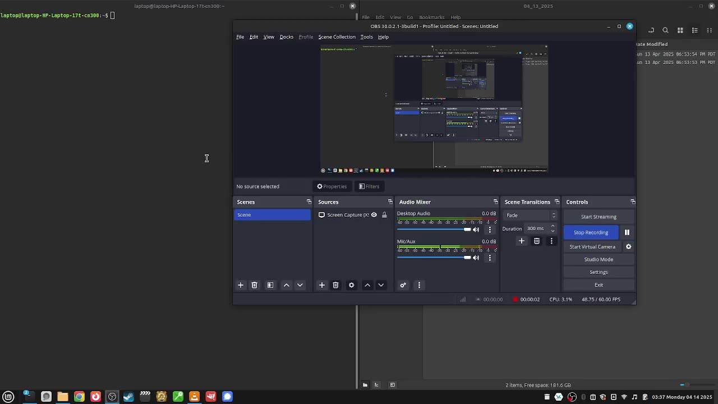This screenshot has width=718, height=404.
Task: Open the Fade transition dropdown
Action: (530, 215)
